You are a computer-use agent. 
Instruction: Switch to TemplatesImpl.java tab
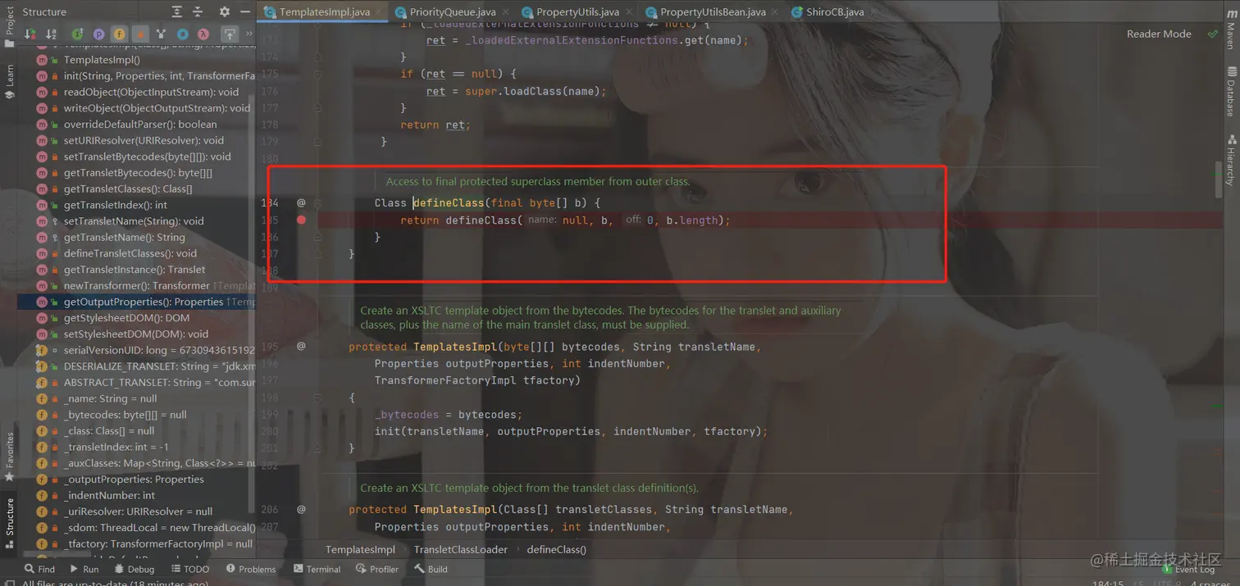coord(324,12)
